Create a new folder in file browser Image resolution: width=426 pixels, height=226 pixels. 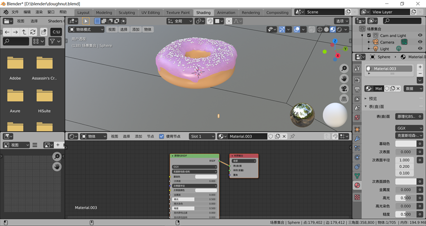(43, 32)
